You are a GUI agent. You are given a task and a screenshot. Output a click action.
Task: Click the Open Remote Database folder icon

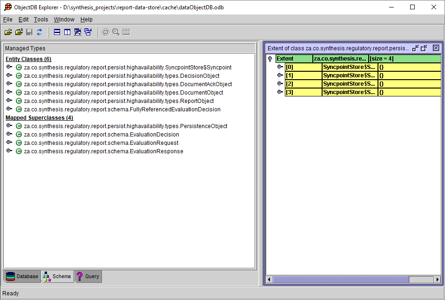point(19,32)
